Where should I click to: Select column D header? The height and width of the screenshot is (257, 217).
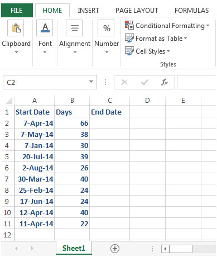147,101
